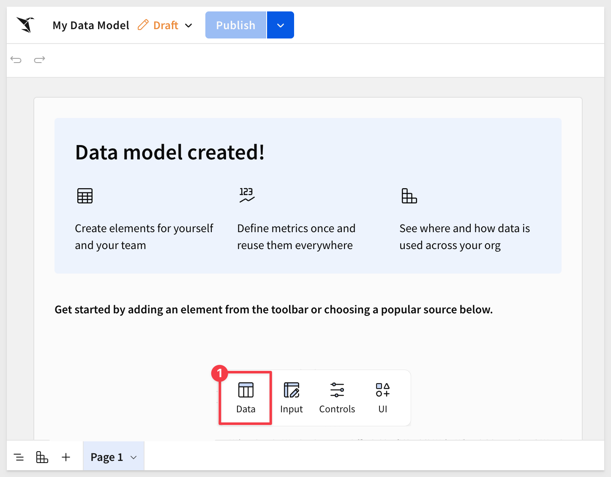Open the lineage icon in bottom bar
Screen dimensions: 611x477
42,457
